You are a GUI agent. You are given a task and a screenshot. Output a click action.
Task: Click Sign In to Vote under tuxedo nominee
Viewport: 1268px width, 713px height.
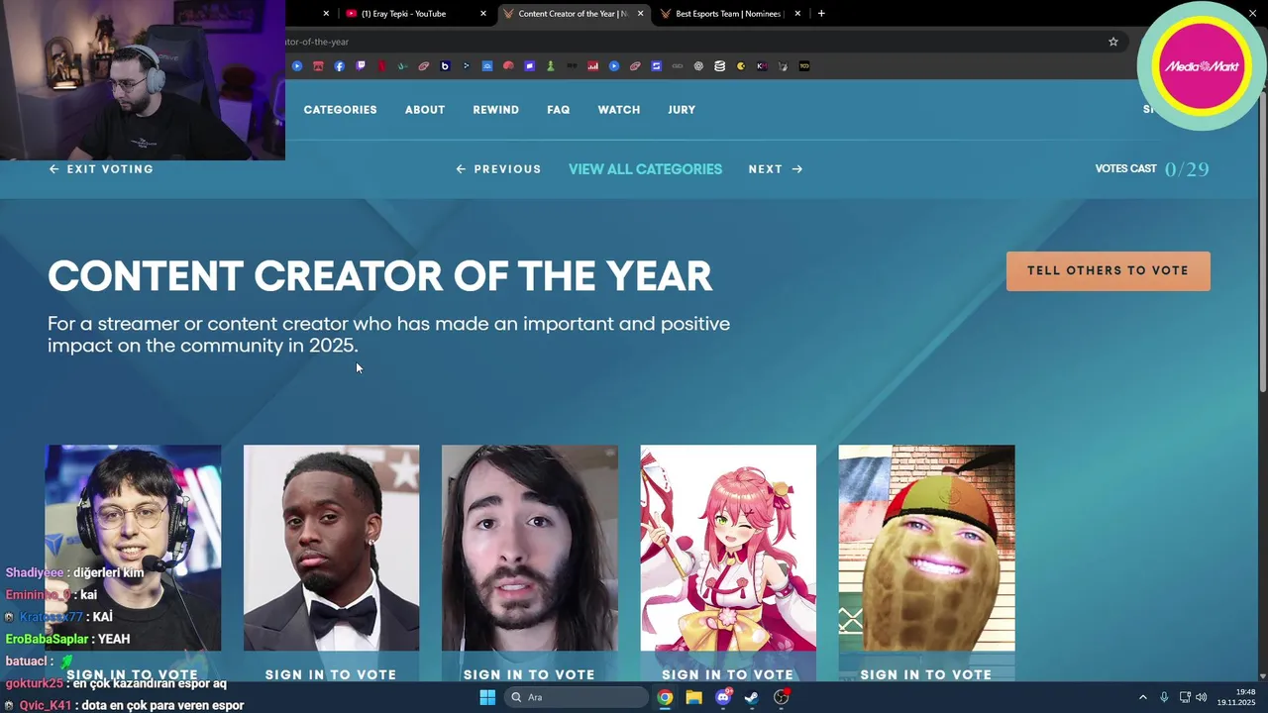coord(331,674)
